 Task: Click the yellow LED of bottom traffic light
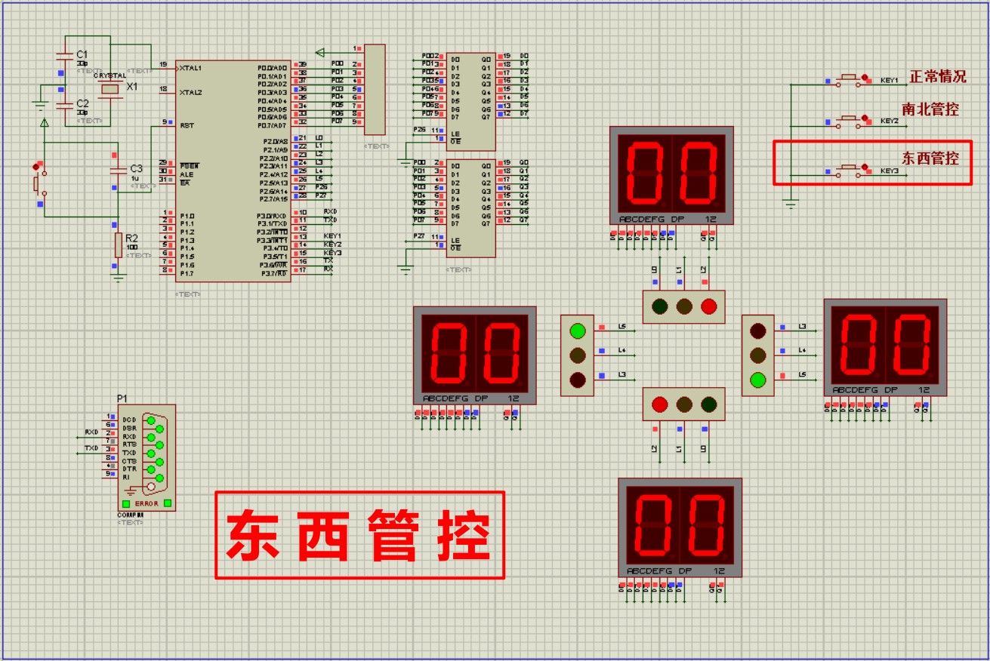(684, 404)
